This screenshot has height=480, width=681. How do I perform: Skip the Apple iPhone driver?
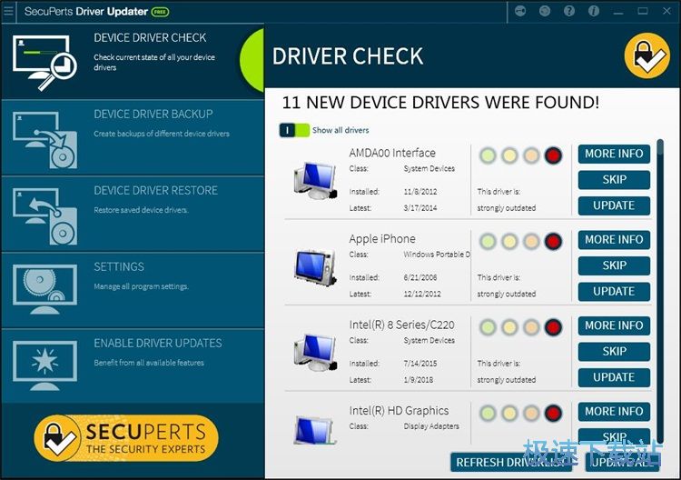(x=614, y=265)
